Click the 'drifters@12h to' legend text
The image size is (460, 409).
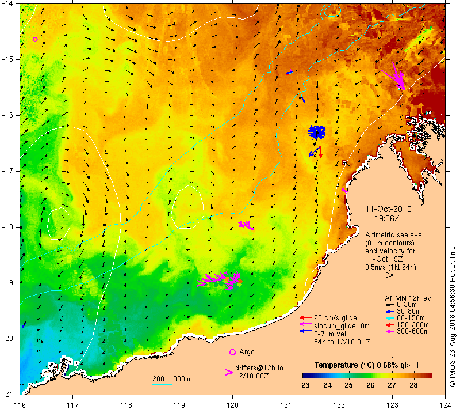pyautogui.click(x=259, y=368)
